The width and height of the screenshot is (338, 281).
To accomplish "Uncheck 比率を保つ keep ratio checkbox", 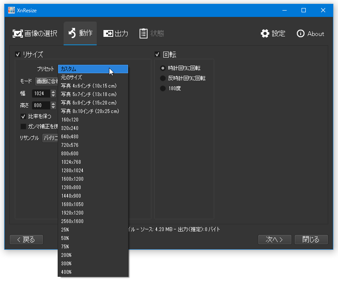I will click(x=23, y=117).
